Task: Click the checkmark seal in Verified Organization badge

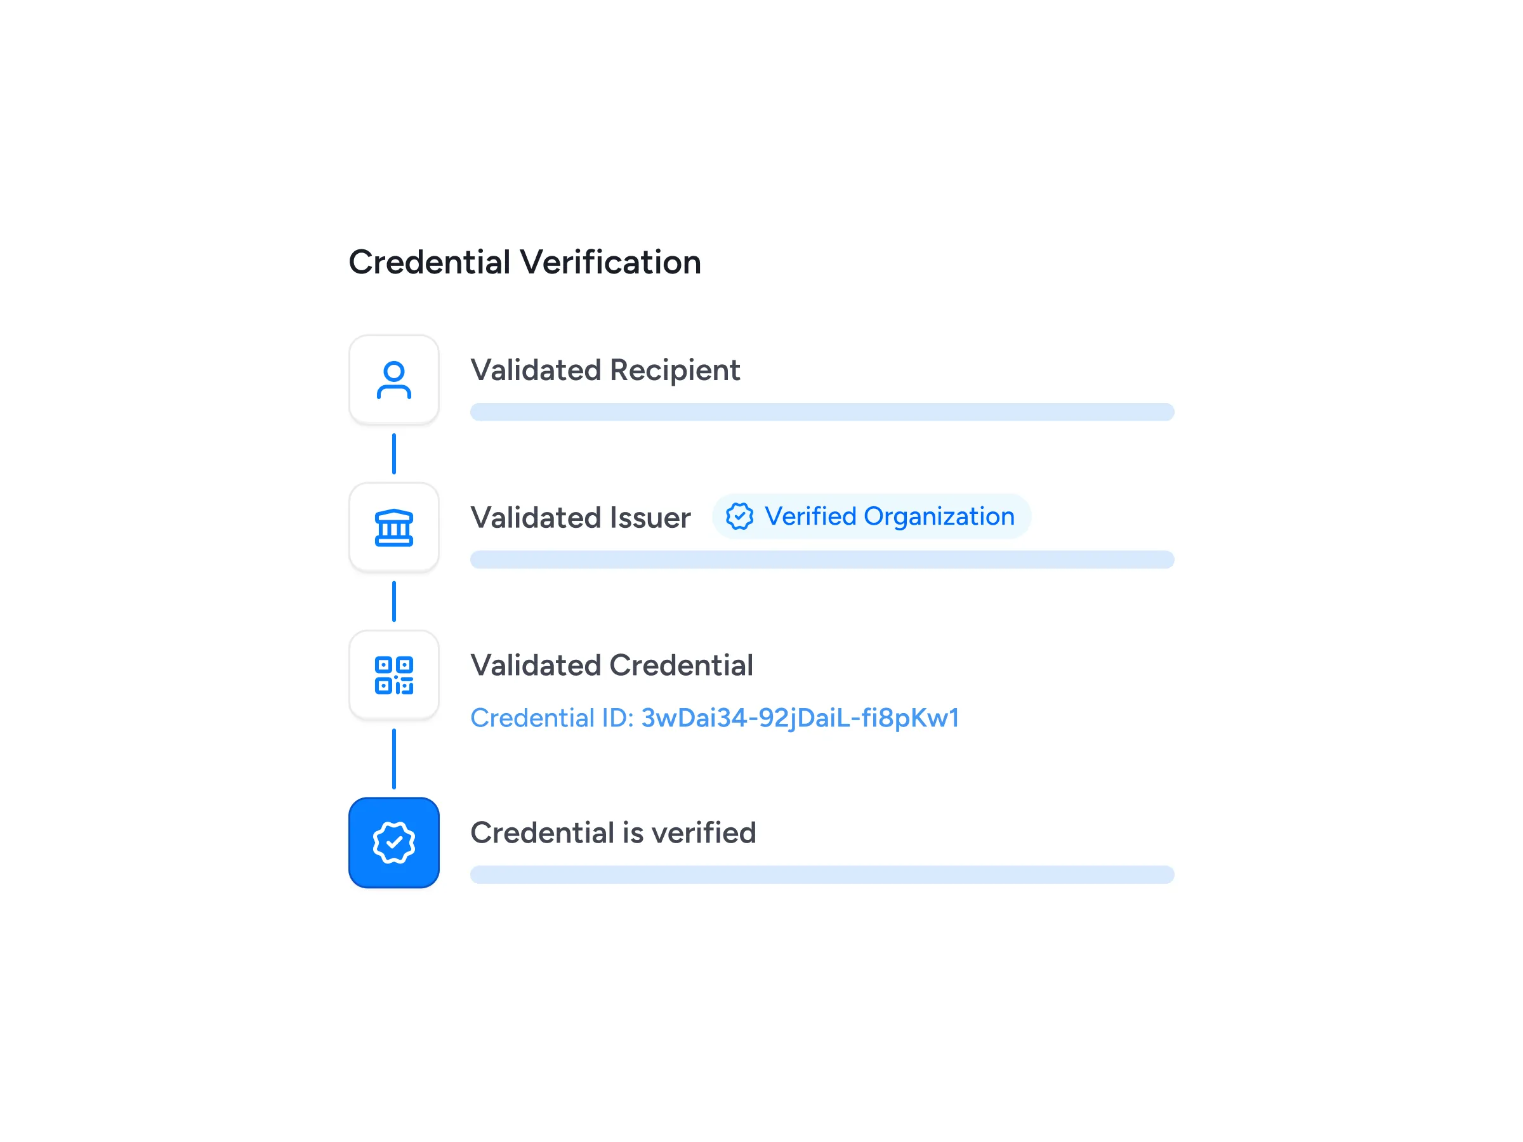Action: [x=739, y=516]
